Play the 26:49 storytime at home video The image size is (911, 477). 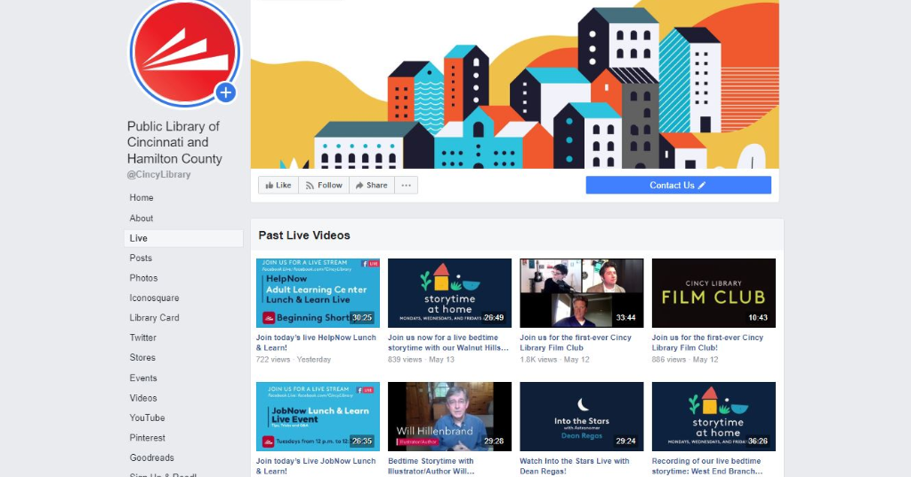pos(449,293)
